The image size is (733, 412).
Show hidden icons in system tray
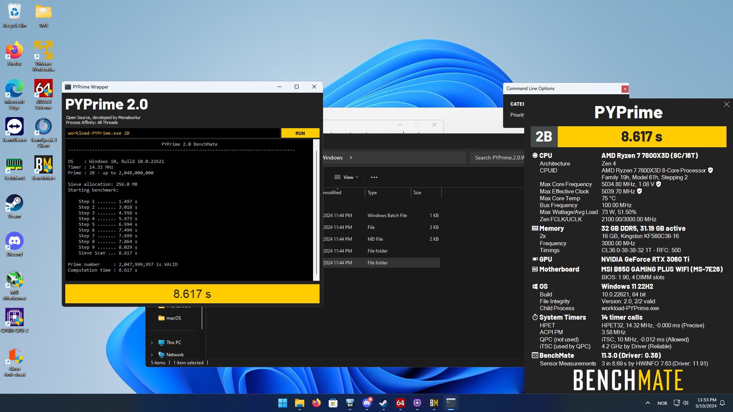click(x=648, y=403)
